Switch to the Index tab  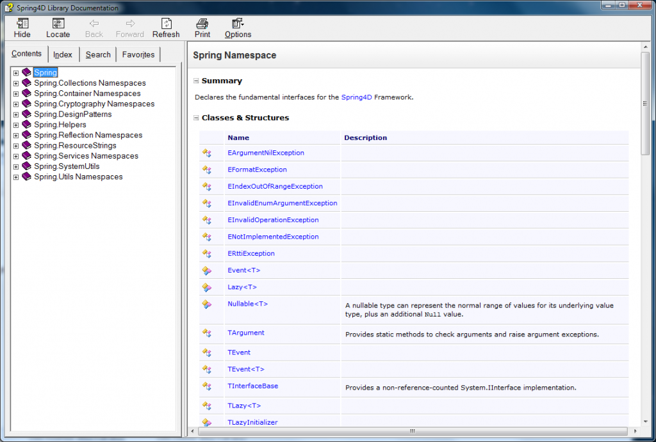pos(62,54)
